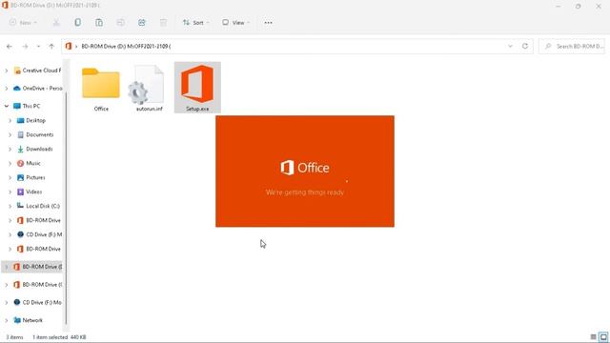Screen dimensions: 610x343
Task: Click the Share icon in toolbar
Action: (142, 23)
